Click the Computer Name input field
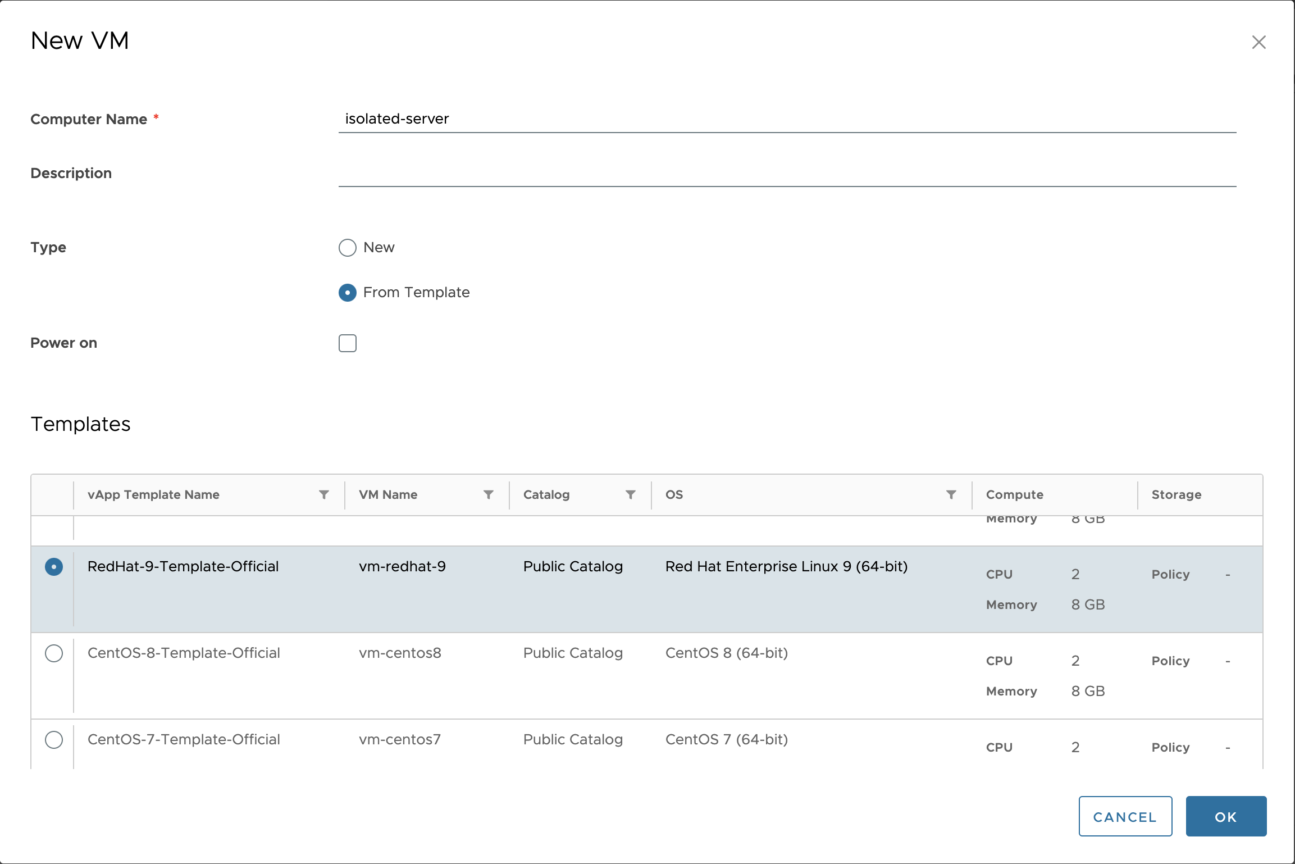This screenshot has width=1295, height=864. pyautogui.click(x=786, y=119)
